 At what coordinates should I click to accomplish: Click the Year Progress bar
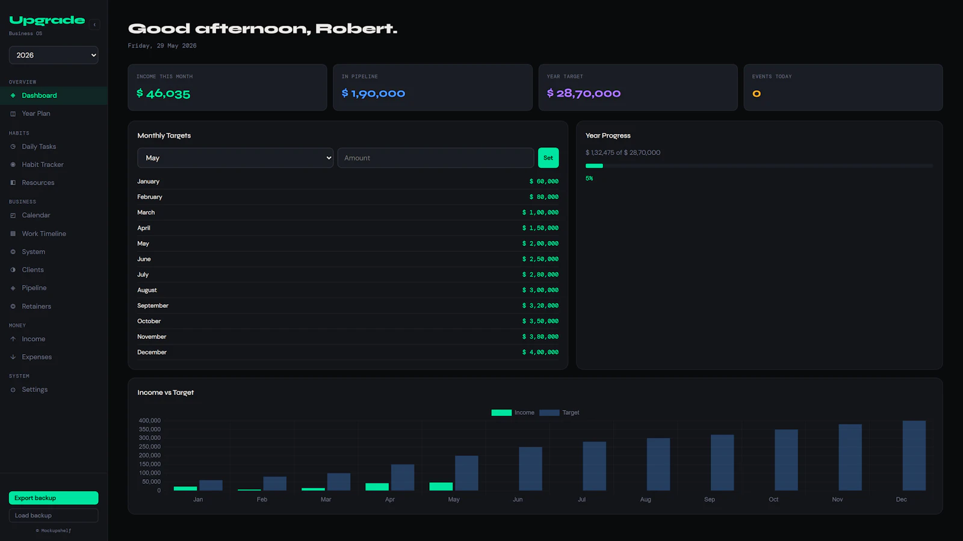(759, 166)
